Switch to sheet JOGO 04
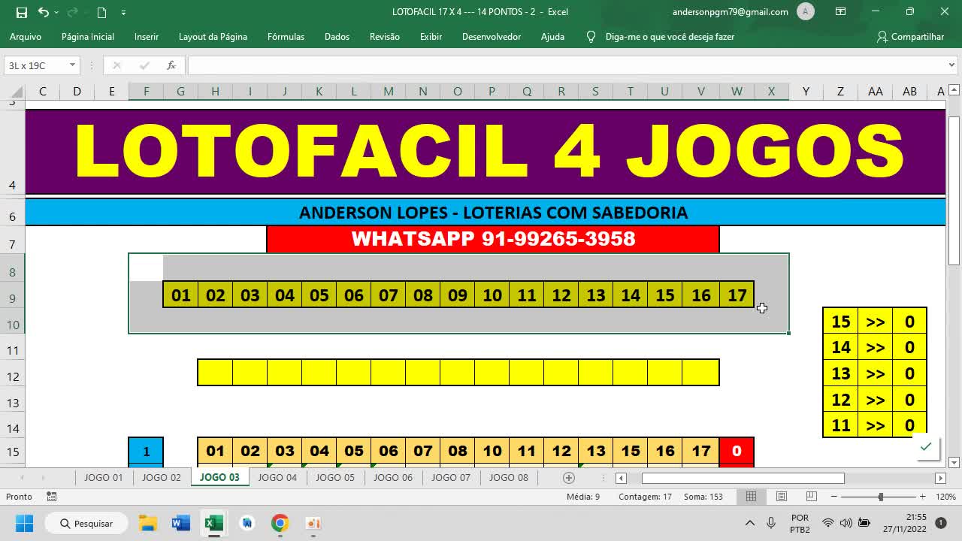Viewport: 962px width, 541px height. [x=277, y=477]
